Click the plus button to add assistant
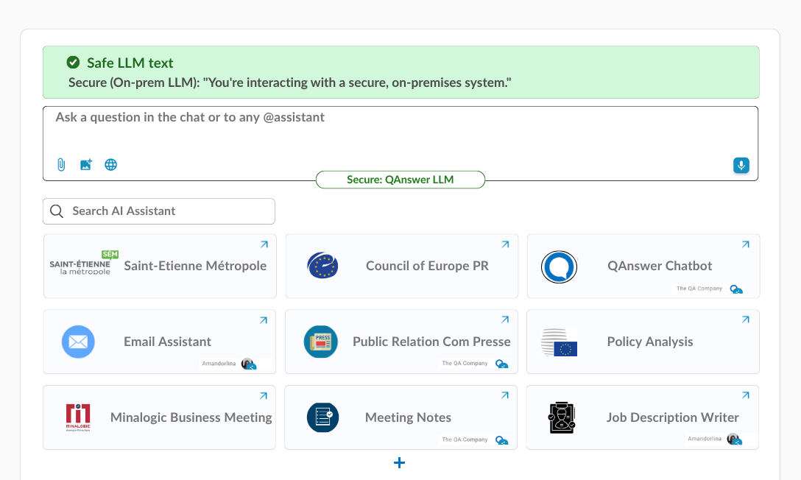801x480 pixels. (399, 462)
